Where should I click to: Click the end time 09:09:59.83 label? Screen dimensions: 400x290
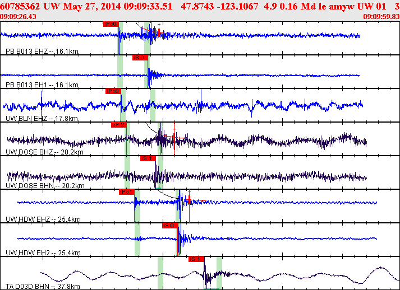click(x=381, y=17)
